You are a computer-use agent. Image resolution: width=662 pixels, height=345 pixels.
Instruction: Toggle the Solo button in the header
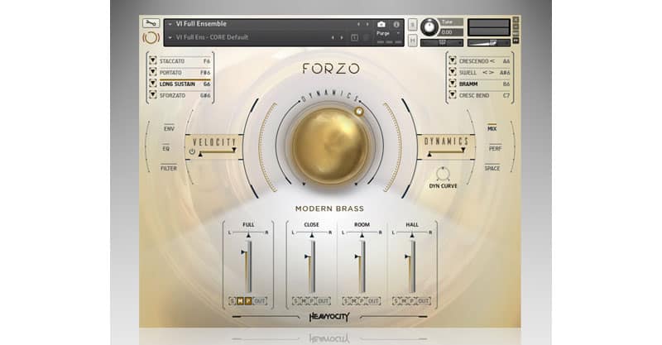412,24
